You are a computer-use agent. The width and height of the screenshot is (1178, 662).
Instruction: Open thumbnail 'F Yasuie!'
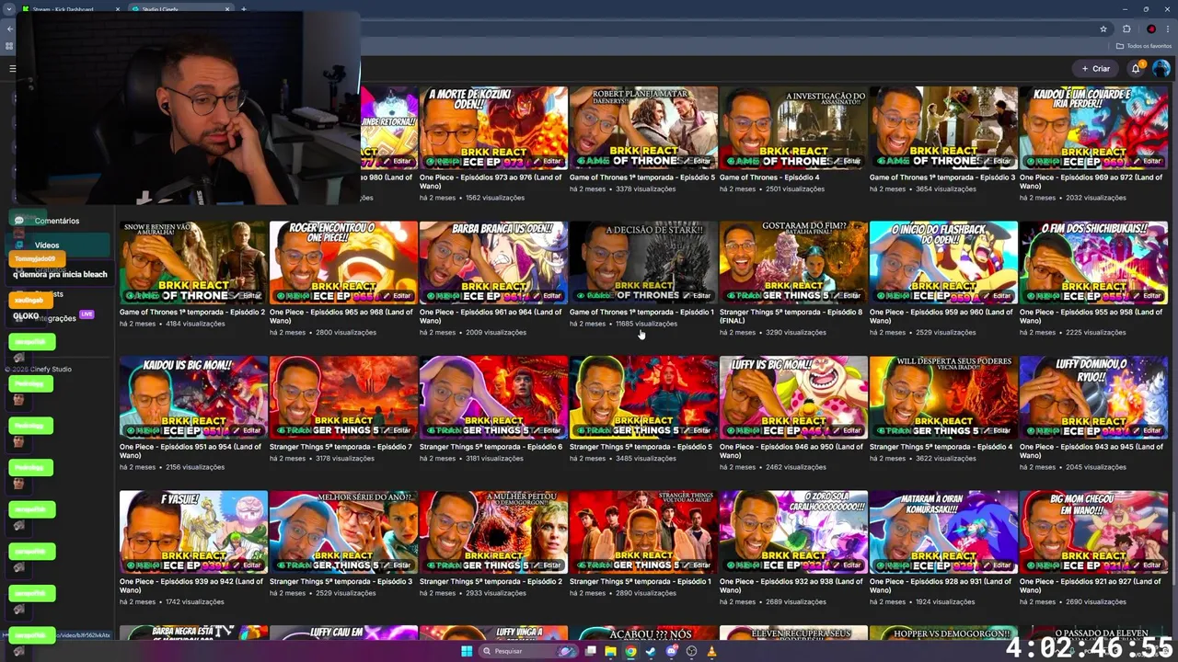(193, 532)
